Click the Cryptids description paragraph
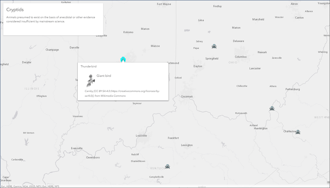Screen dimensions: 330x188 click(x=51, y=19)
